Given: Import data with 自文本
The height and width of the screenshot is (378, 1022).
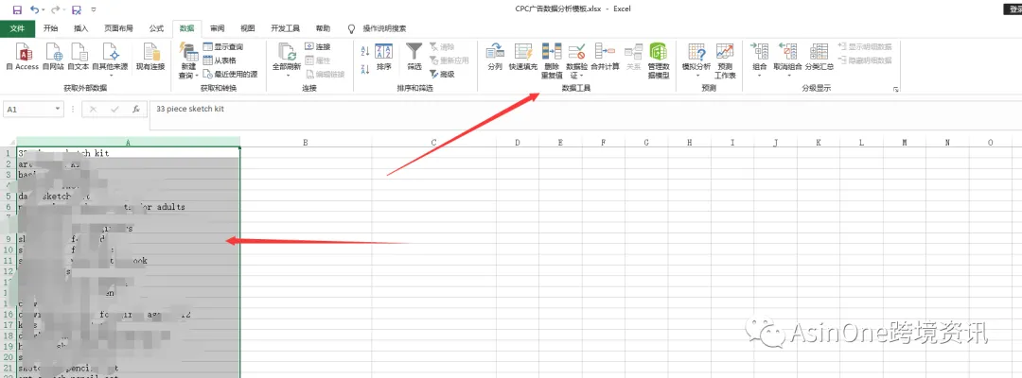Looking at the screenshot, I should point(79,57).
